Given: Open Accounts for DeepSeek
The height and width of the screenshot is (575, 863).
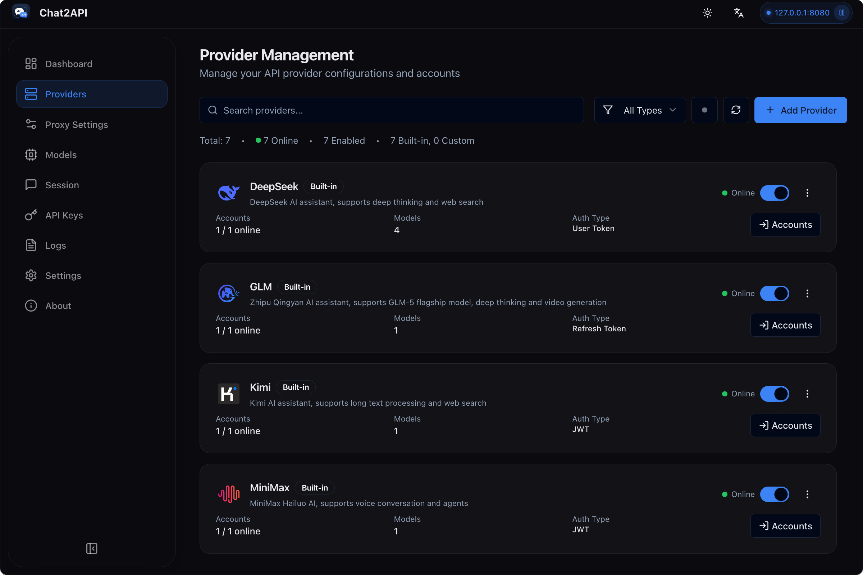Looking at the screenshot, I should (x=785, y=225).
